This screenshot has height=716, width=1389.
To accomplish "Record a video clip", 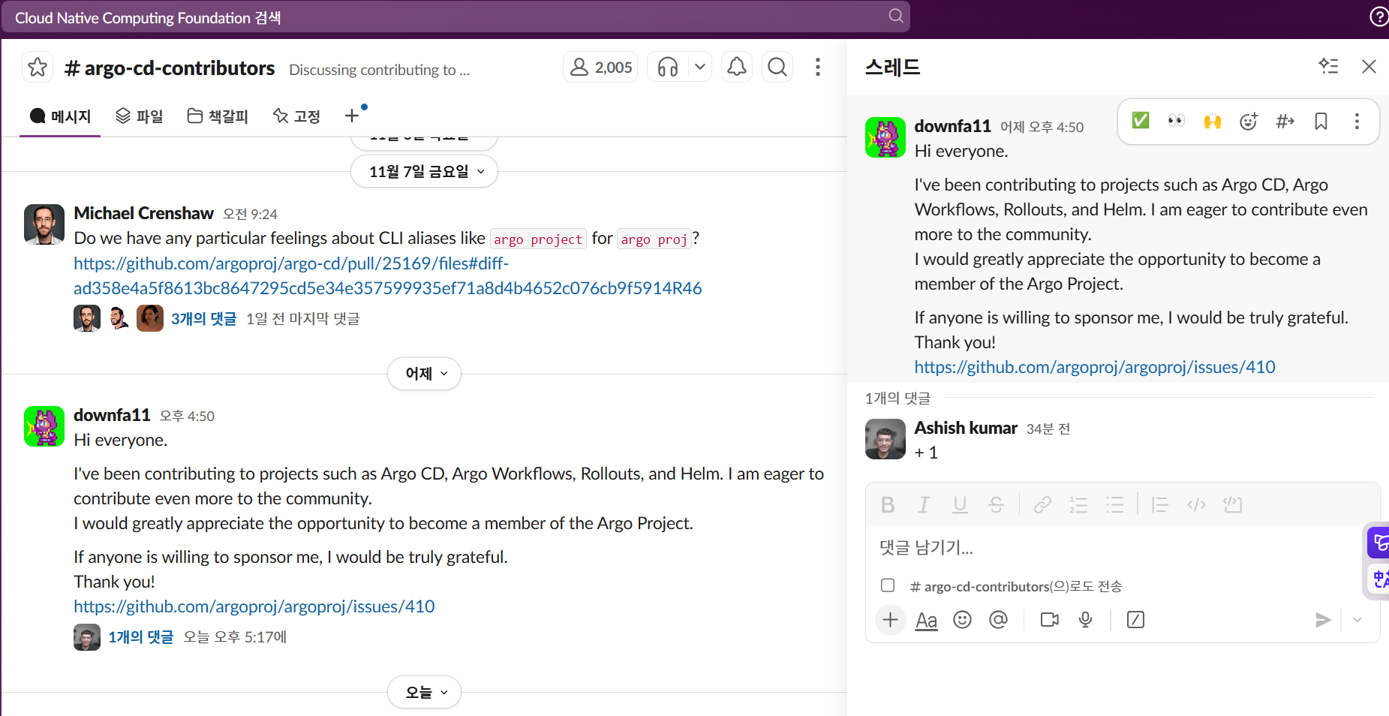I will 1049,620.
